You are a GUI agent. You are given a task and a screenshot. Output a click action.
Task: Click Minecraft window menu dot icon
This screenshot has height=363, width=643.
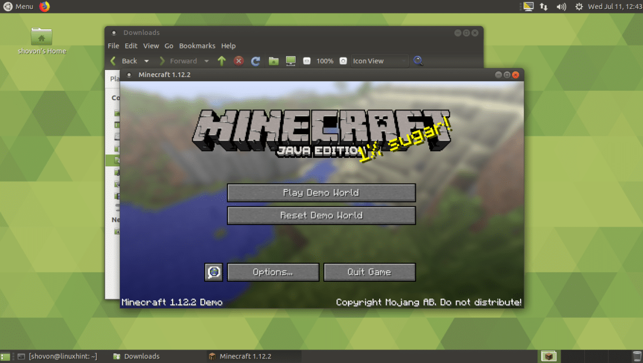129,75
